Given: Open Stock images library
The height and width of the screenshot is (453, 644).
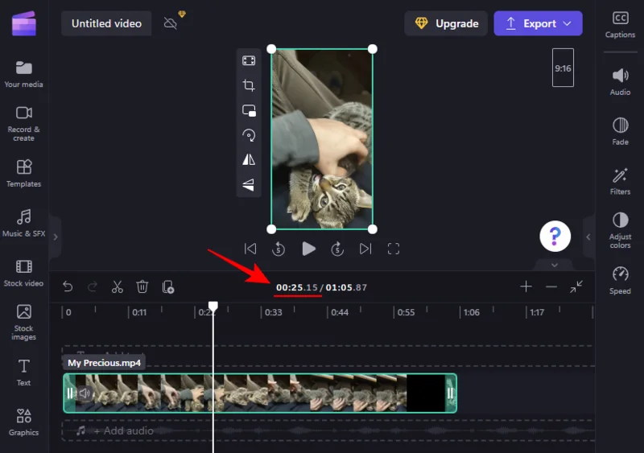Looking at the screenshot, I should pos(24,323).
